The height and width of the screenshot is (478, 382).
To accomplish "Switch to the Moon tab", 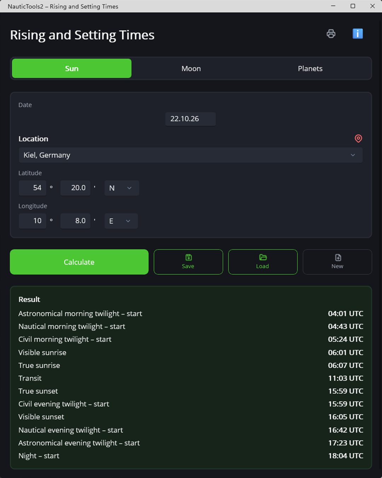I will 191,69.
